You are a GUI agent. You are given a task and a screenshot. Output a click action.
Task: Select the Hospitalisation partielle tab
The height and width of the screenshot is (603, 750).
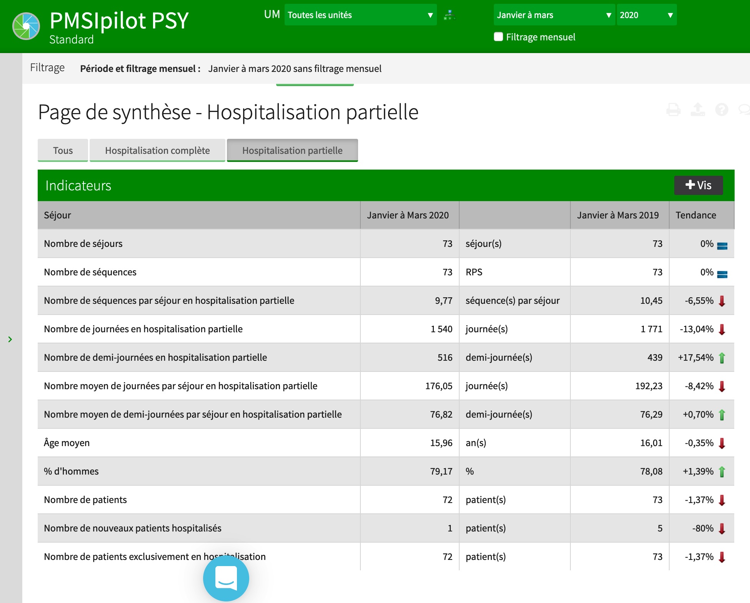292,150
